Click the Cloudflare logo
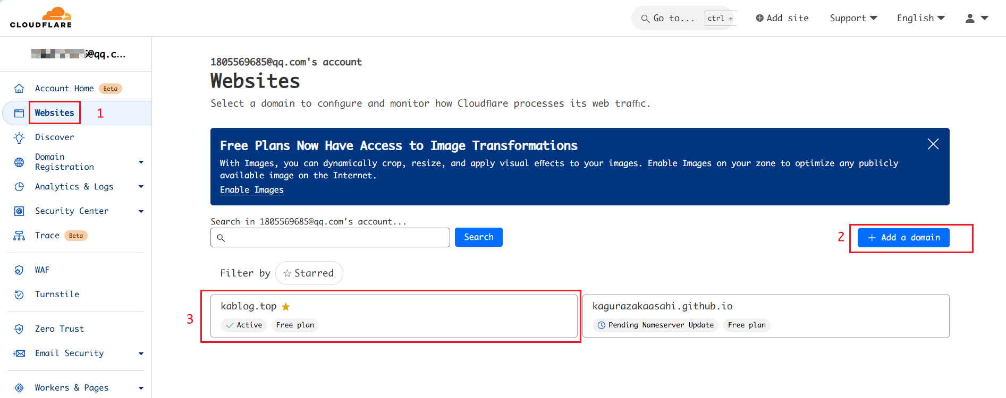This screenshot has height=398, width=1006. [41, 18]
